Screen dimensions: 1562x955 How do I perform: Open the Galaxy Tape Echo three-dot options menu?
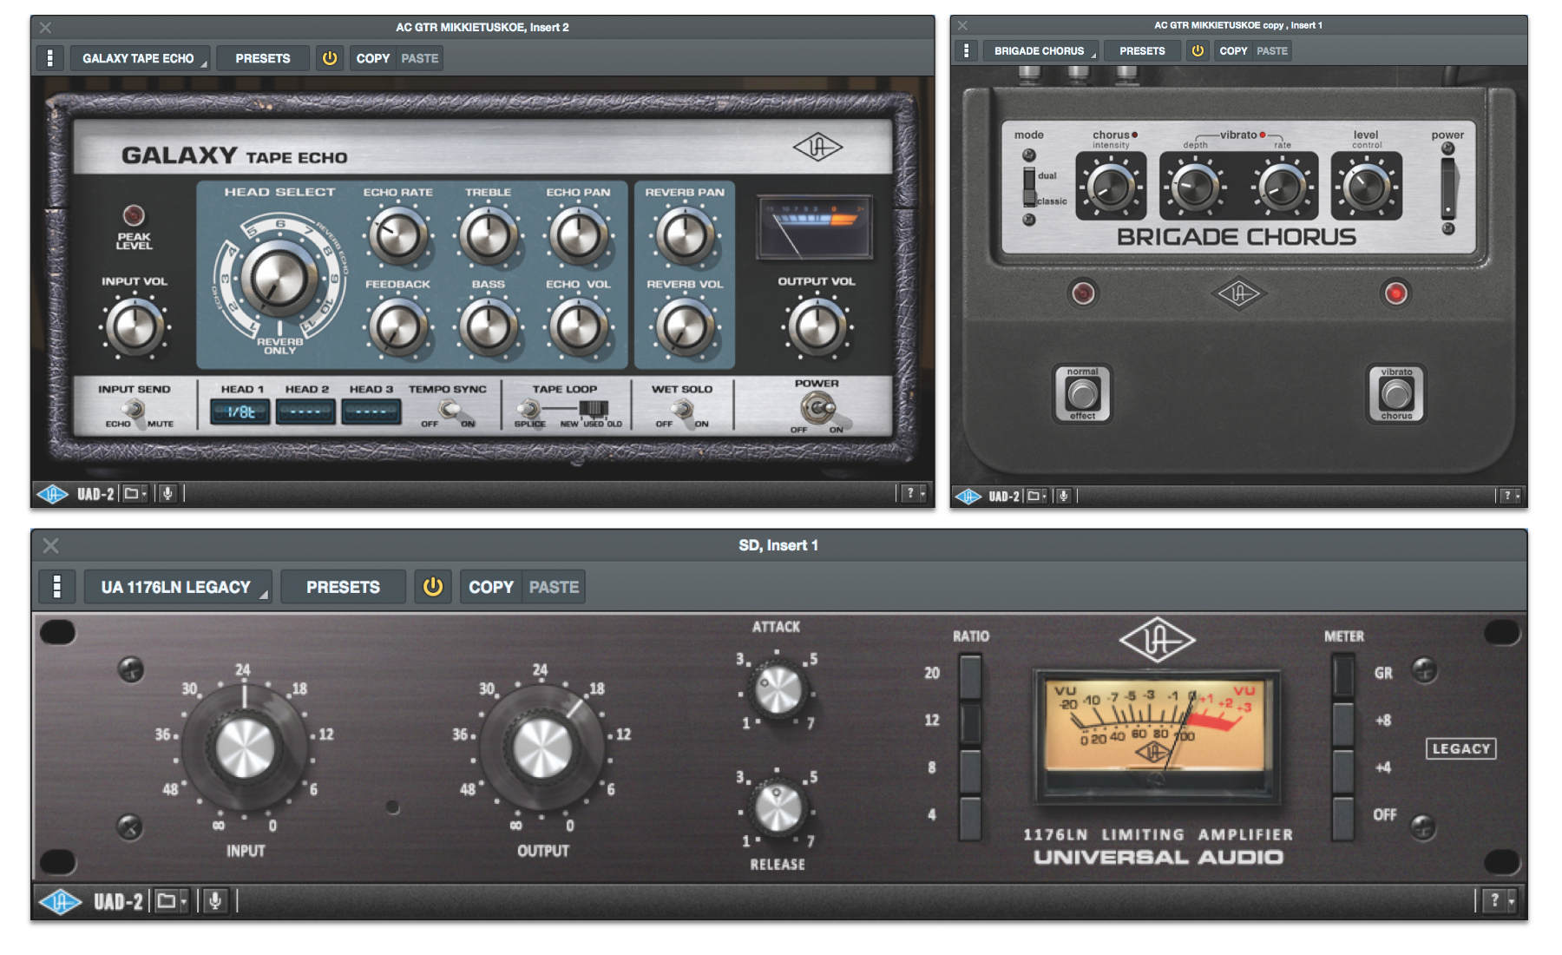tap(50, 58)
